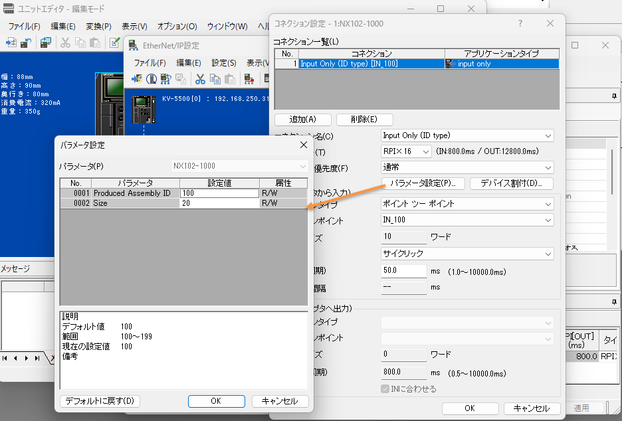Click the unit icon with red mark
The width and height of the screenshot is (622, 421).
click(x=249, y=79)
